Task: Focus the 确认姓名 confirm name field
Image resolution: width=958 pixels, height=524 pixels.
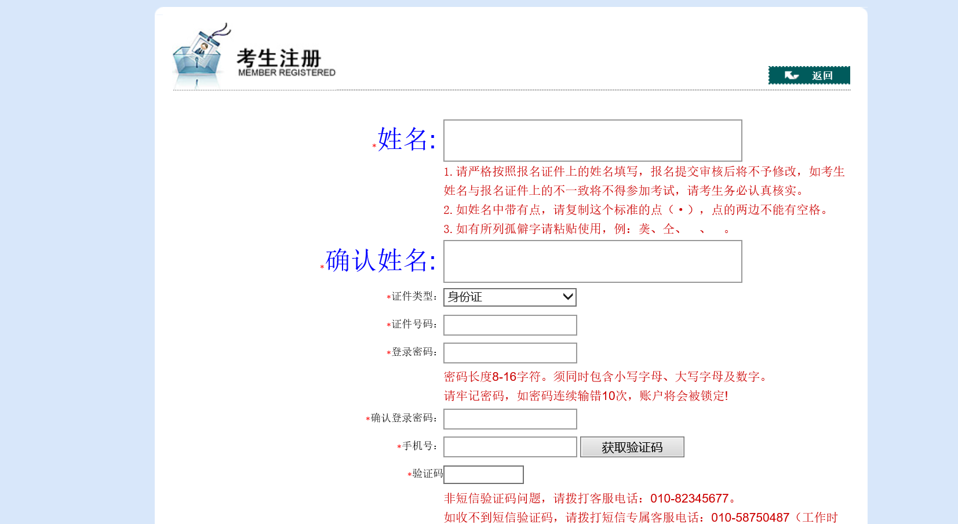Action: coord(592,261)
